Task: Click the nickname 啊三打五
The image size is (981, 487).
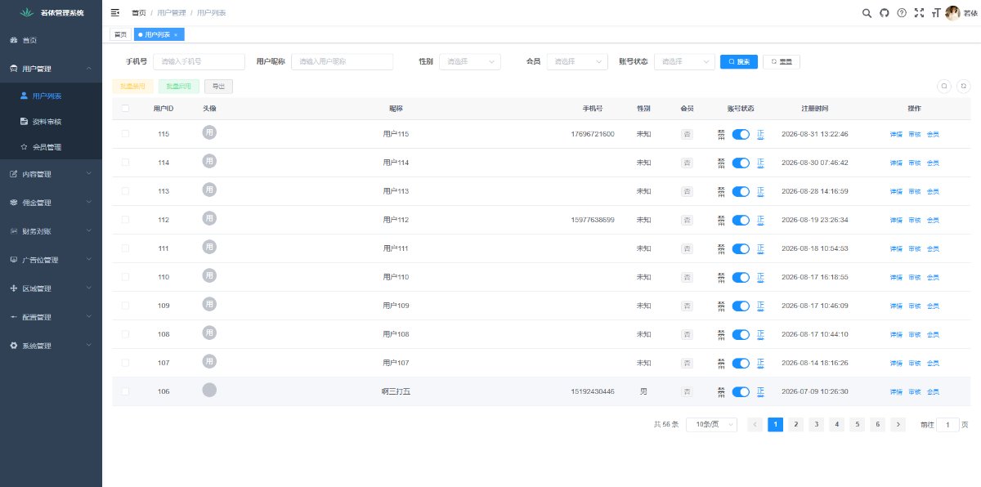Action: pos(396,391)
